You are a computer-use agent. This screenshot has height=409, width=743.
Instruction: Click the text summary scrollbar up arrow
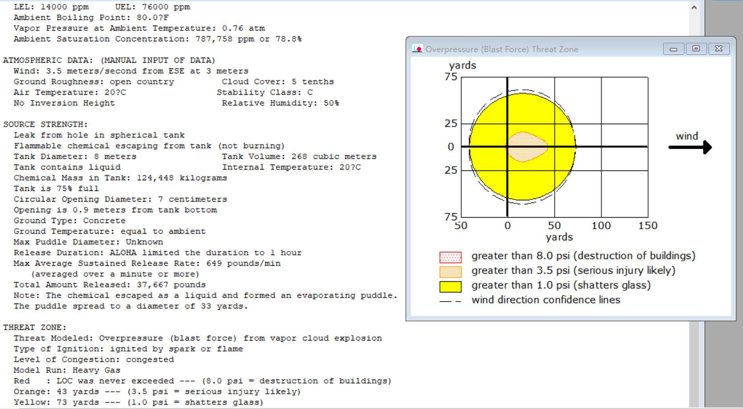point(694,8)
